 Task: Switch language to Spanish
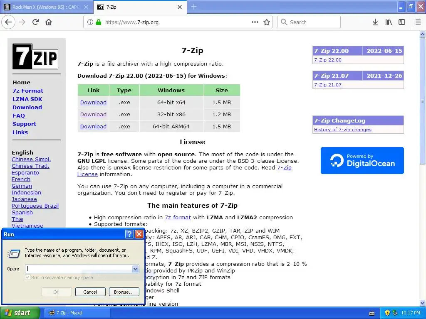tap(22, 212)
